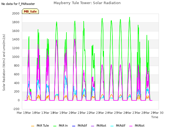Viewport: 175px width, 131px height.
Task: Click the 1600 y-axis tick label
Action: click(x=16, y=31)
